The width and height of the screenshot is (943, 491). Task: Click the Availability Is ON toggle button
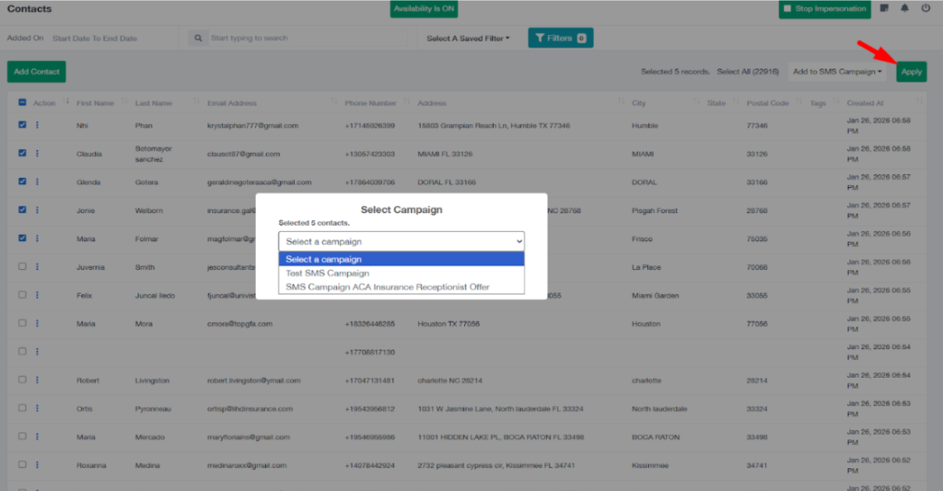tap(424, 8)
